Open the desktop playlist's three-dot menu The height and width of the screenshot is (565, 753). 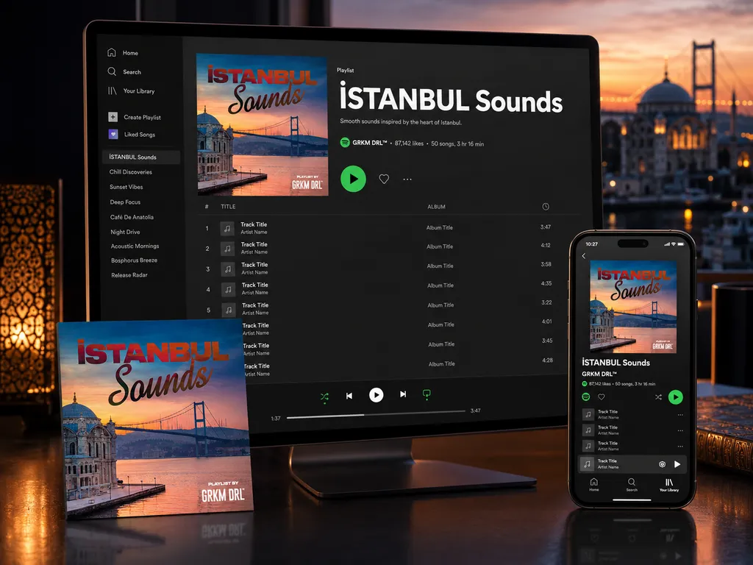click(407, 180)
